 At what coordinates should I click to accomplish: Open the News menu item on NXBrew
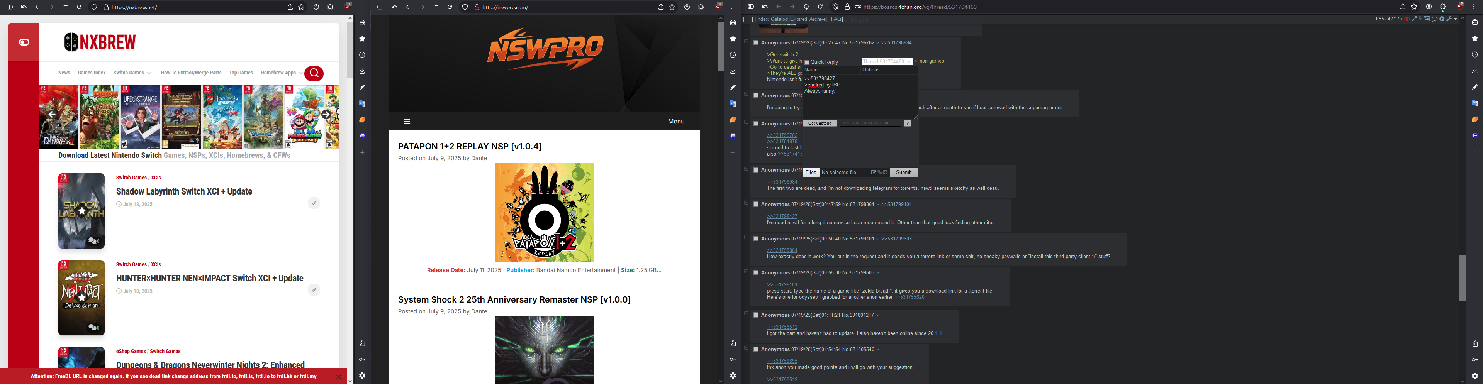pyautogui.click(x=64, y=73)
